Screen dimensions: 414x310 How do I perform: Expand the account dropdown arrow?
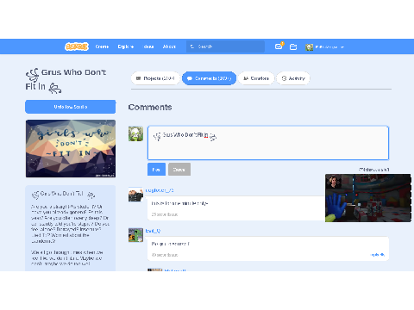pos(342,47)
